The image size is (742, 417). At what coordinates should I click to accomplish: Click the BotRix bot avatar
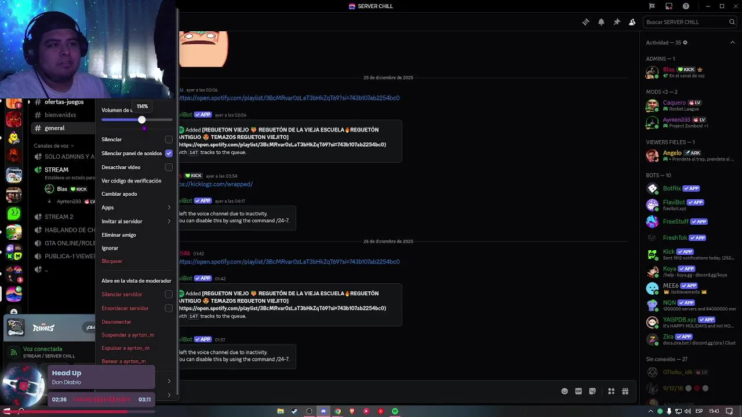(653, 189)
